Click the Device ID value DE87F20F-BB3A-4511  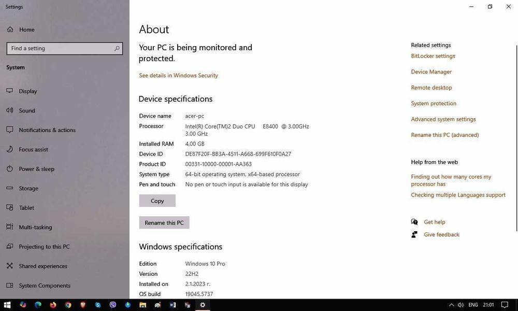(x=238, y=153)
